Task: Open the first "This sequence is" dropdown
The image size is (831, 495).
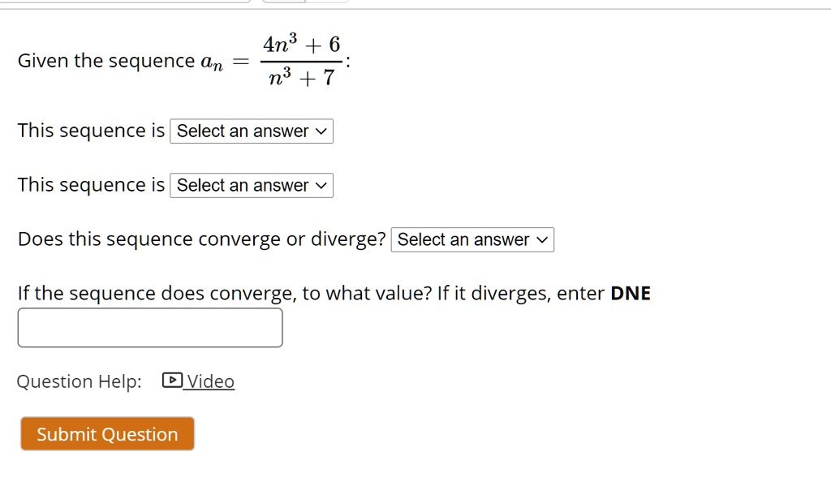Action: pyautogui.click(x=251, y=131)
